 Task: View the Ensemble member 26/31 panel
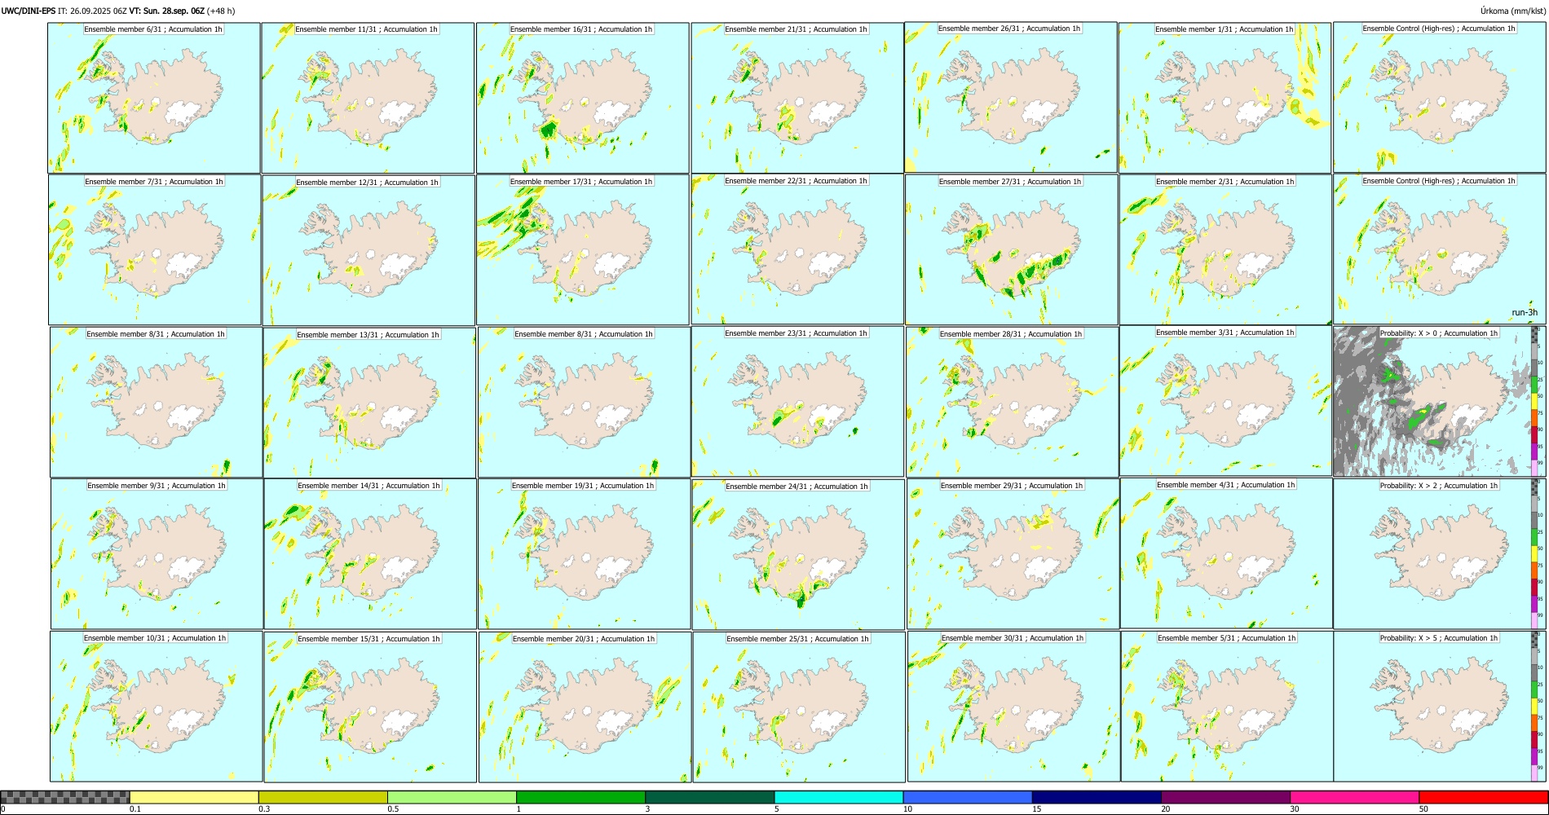pos(1011,97)
